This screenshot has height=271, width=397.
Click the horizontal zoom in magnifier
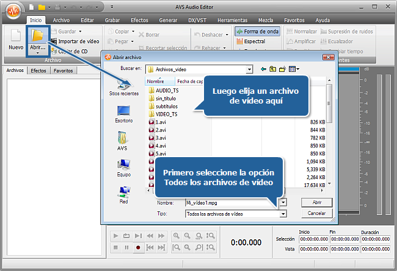tap(177, 236)
